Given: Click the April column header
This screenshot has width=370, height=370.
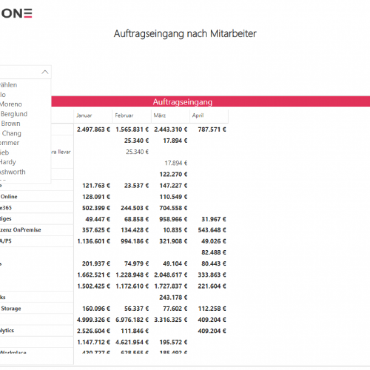Looking at the screenshot, I should coord(197,116).
